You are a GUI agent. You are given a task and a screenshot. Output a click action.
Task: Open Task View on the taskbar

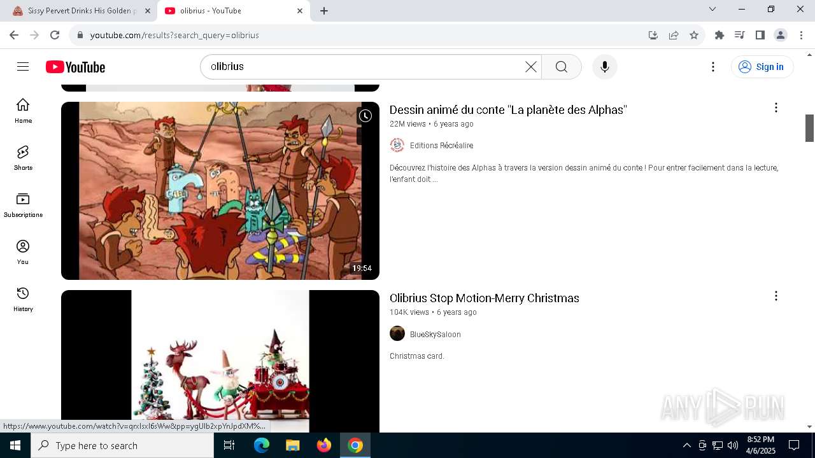229,445
